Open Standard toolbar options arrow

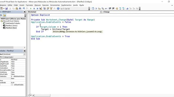(x=89, y=9)
